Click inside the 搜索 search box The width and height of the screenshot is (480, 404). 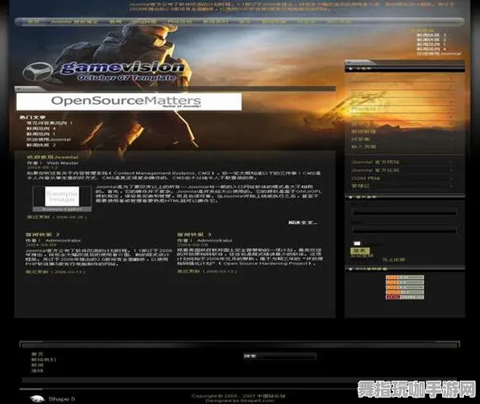279,356
